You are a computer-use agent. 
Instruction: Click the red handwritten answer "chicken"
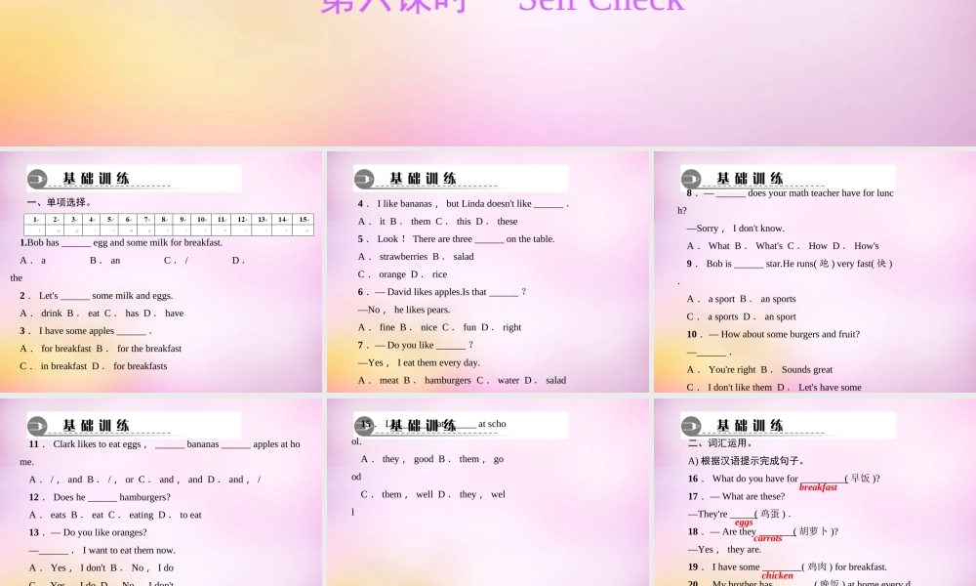(x=778, y=575)
